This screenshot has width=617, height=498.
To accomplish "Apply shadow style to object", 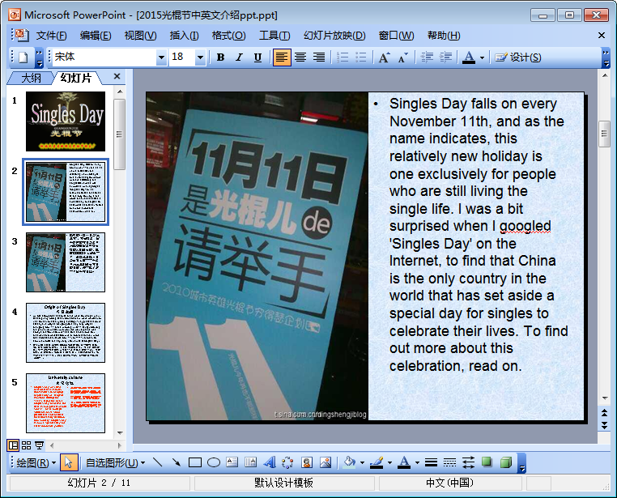I will tap(487, 462).
